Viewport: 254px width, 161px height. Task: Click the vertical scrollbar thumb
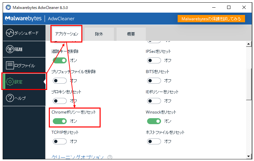coord(248,84)
